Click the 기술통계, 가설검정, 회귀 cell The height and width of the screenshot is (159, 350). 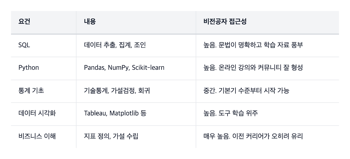click(136, 91)
